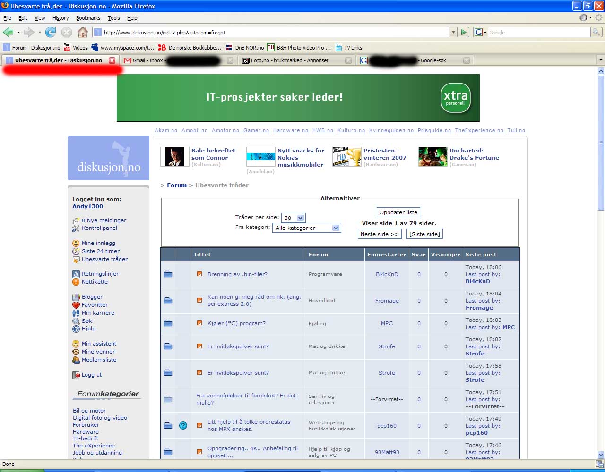Click the Mine venner icon
Viewport: 605px width, 472px height.
pyautogui.click(x=76, y=352)
